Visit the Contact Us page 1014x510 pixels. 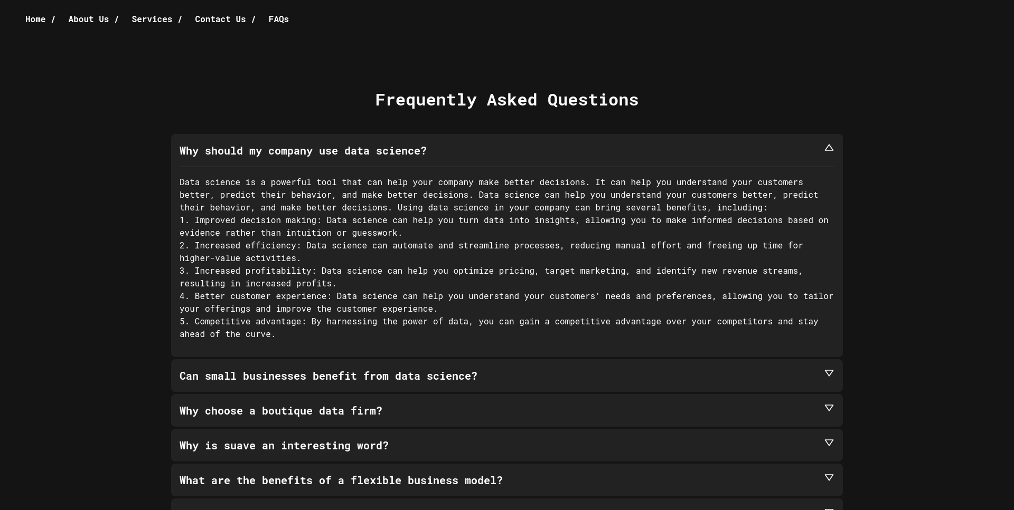point(220,19)
